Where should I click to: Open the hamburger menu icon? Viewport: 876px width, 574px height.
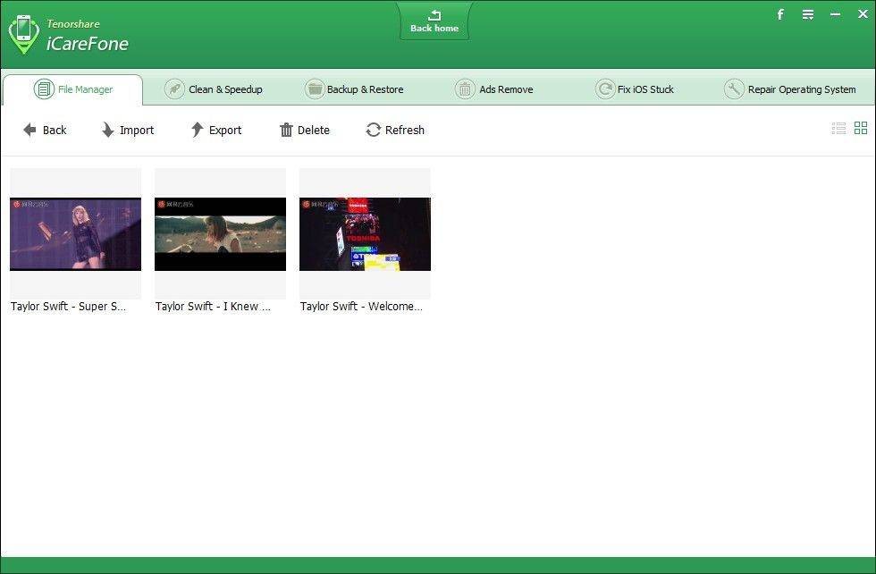tap(808, 14)
